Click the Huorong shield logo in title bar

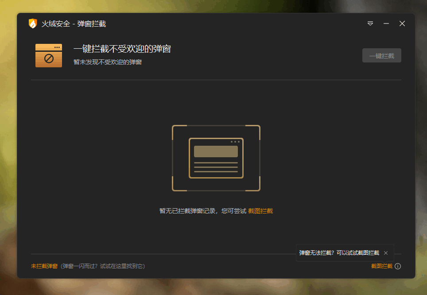coord(32,23)
